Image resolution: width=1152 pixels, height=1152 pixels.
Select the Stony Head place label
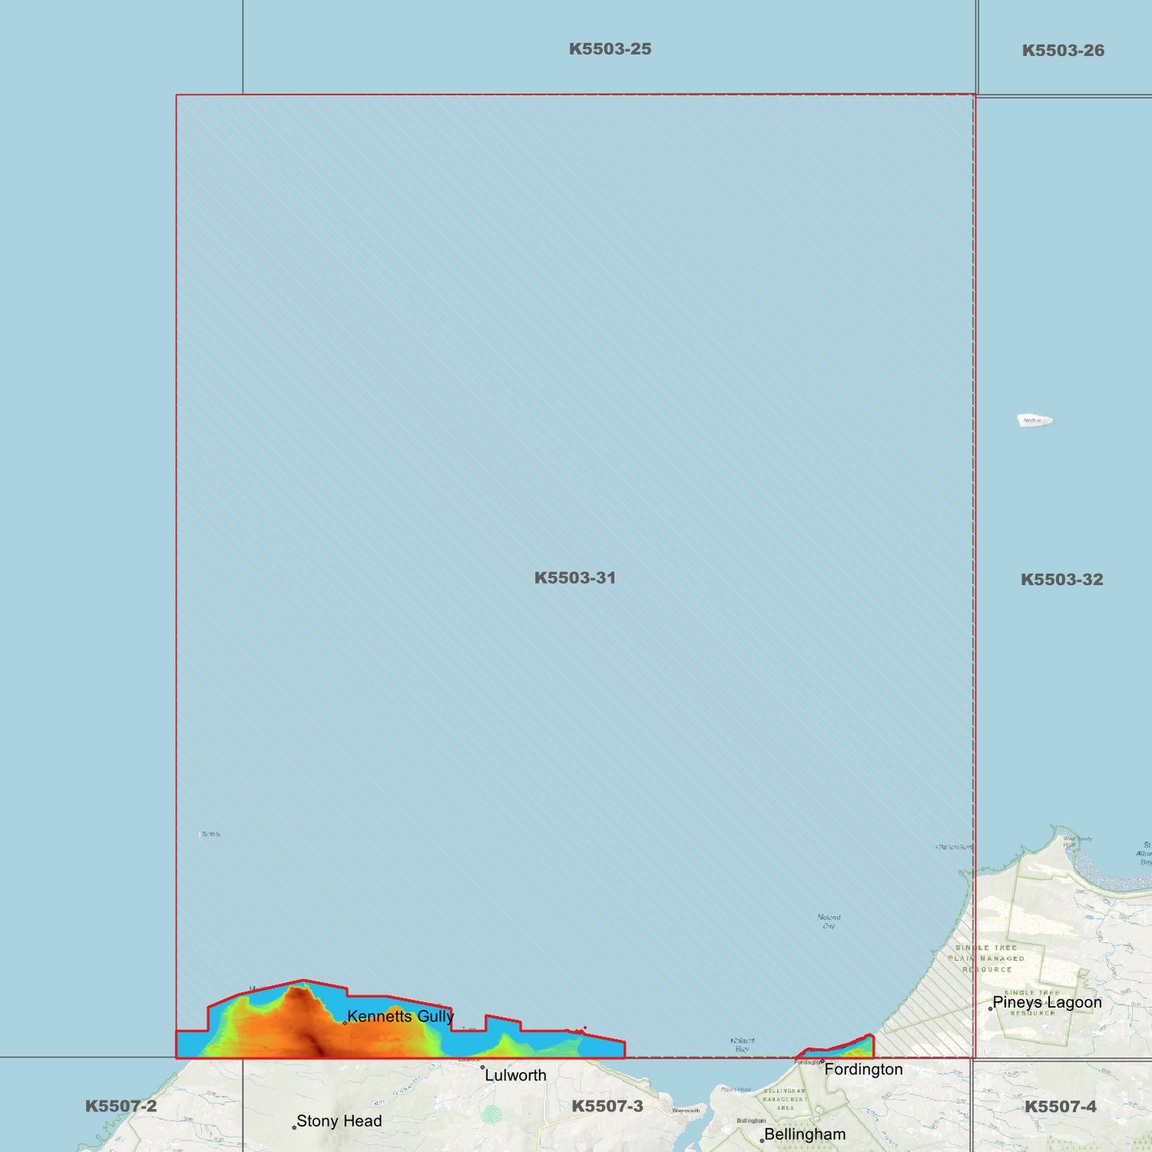click(x=340, y=1122)
